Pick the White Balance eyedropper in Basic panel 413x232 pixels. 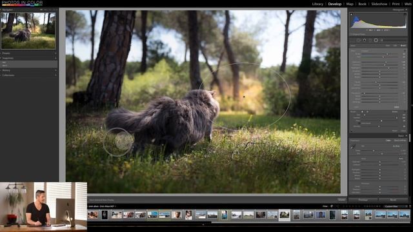coord(353,147)
